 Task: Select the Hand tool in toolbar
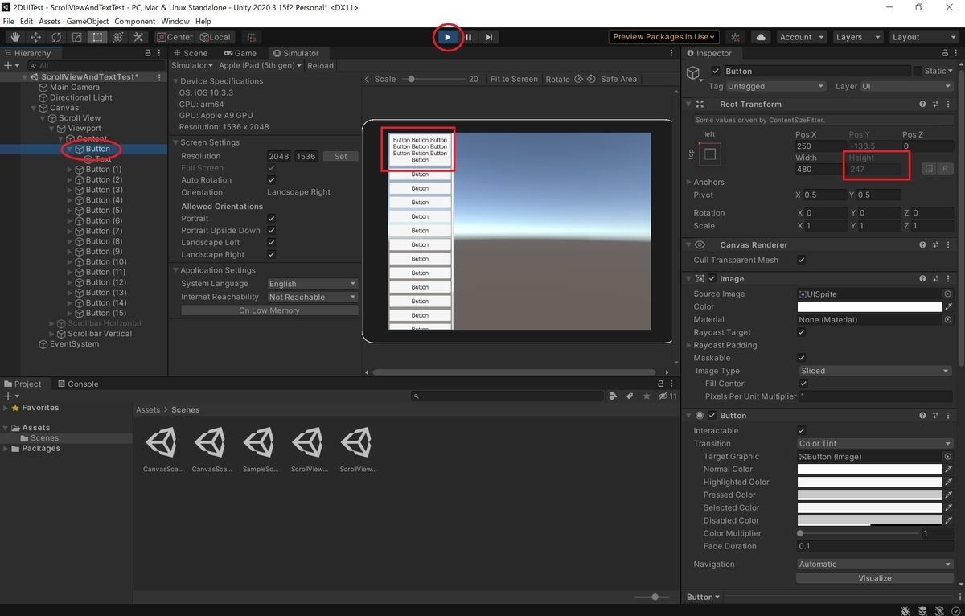tap(15, 37)
